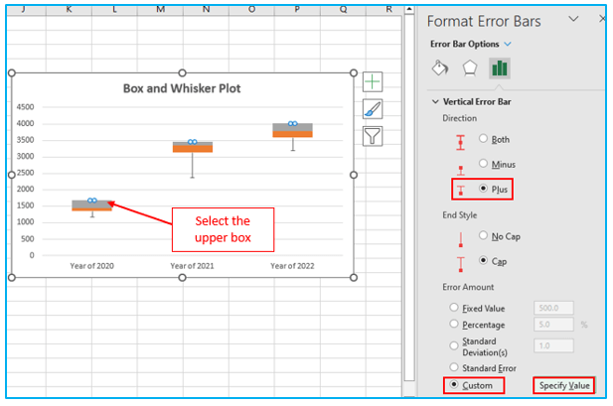Click the Specify Value button
The image size is (613, 406).
(x=564, y=385)
